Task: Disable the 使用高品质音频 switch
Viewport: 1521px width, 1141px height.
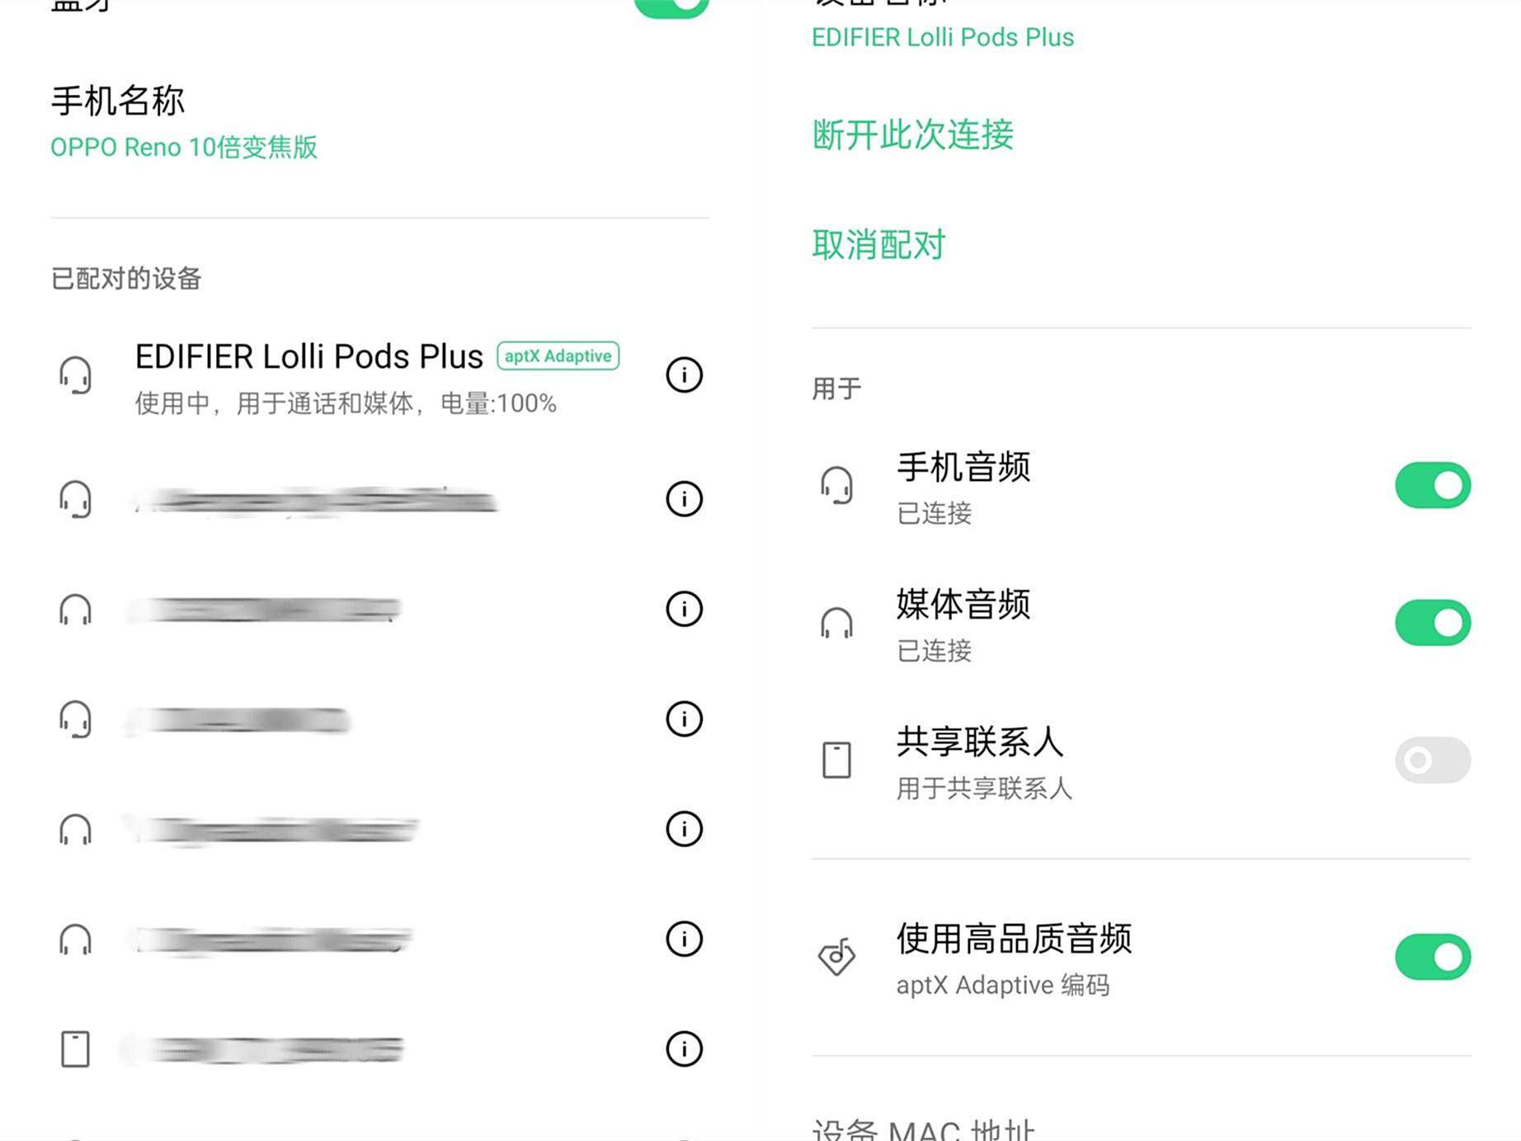Action: (1433, 957)
